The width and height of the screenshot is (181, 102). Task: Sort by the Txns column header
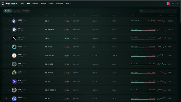click(x=132, y=15)
